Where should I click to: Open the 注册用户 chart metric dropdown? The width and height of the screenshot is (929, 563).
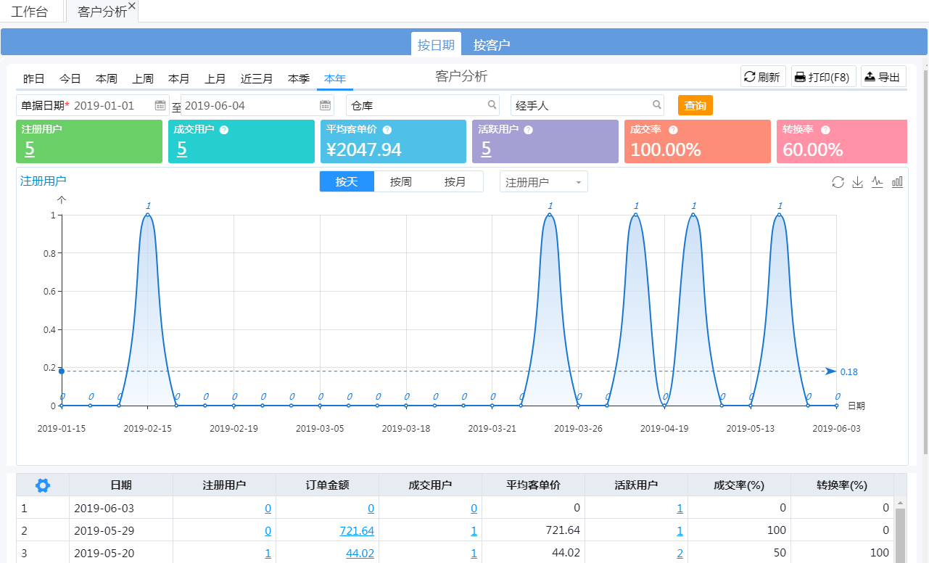pos(544,182)
